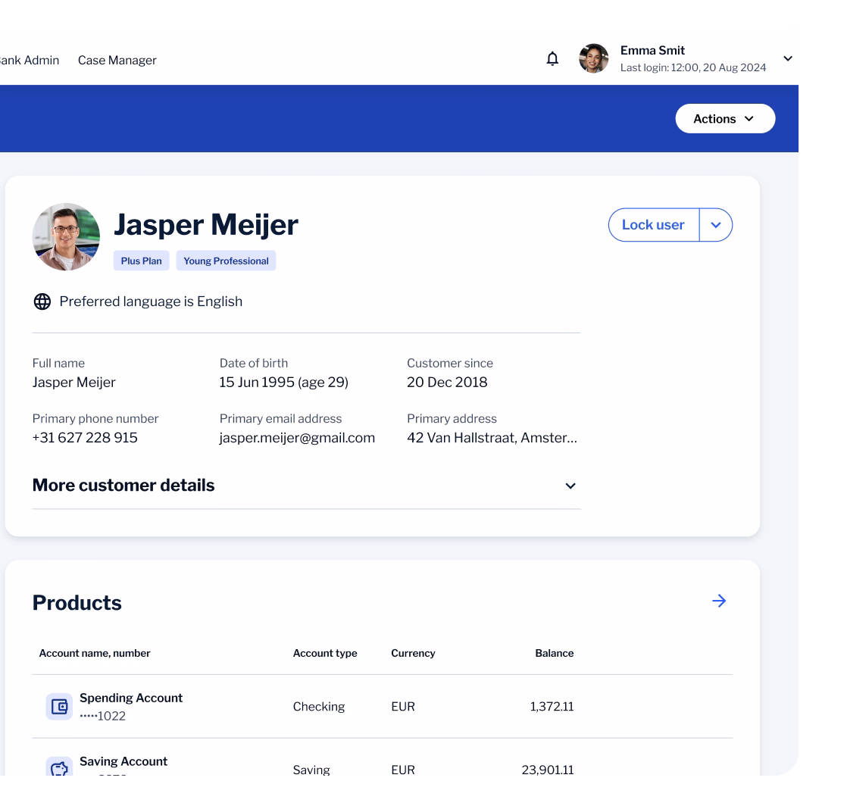Click the Balance column header

(555, 653)
